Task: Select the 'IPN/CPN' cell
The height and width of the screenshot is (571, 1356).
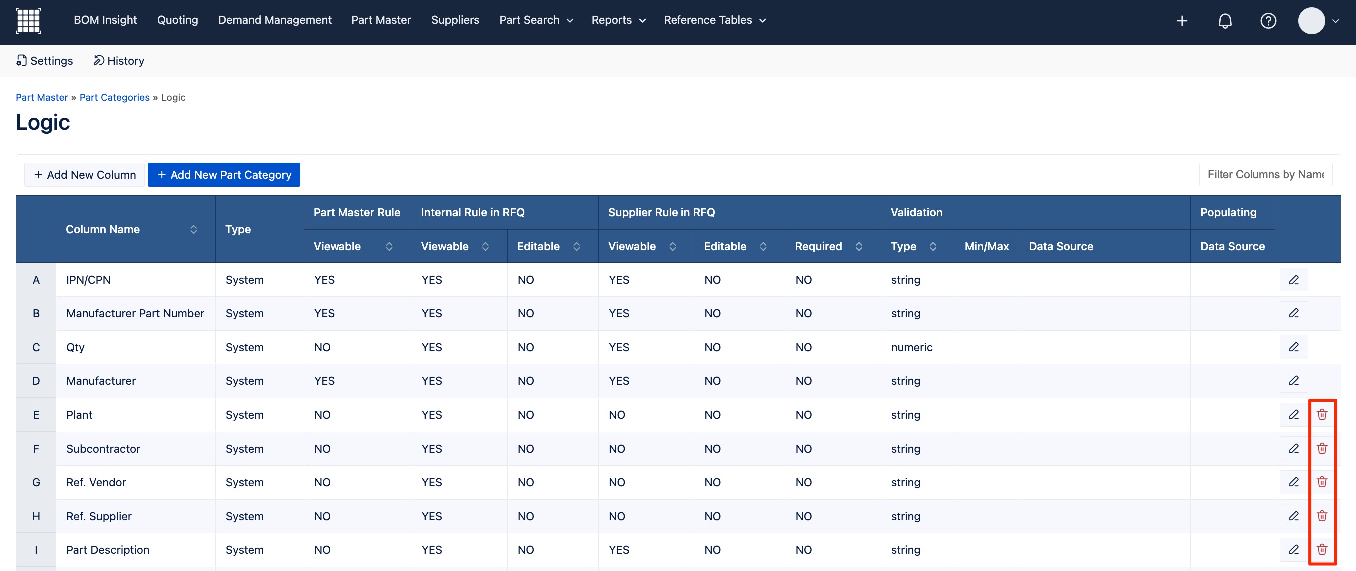Action: coord(135,280)
